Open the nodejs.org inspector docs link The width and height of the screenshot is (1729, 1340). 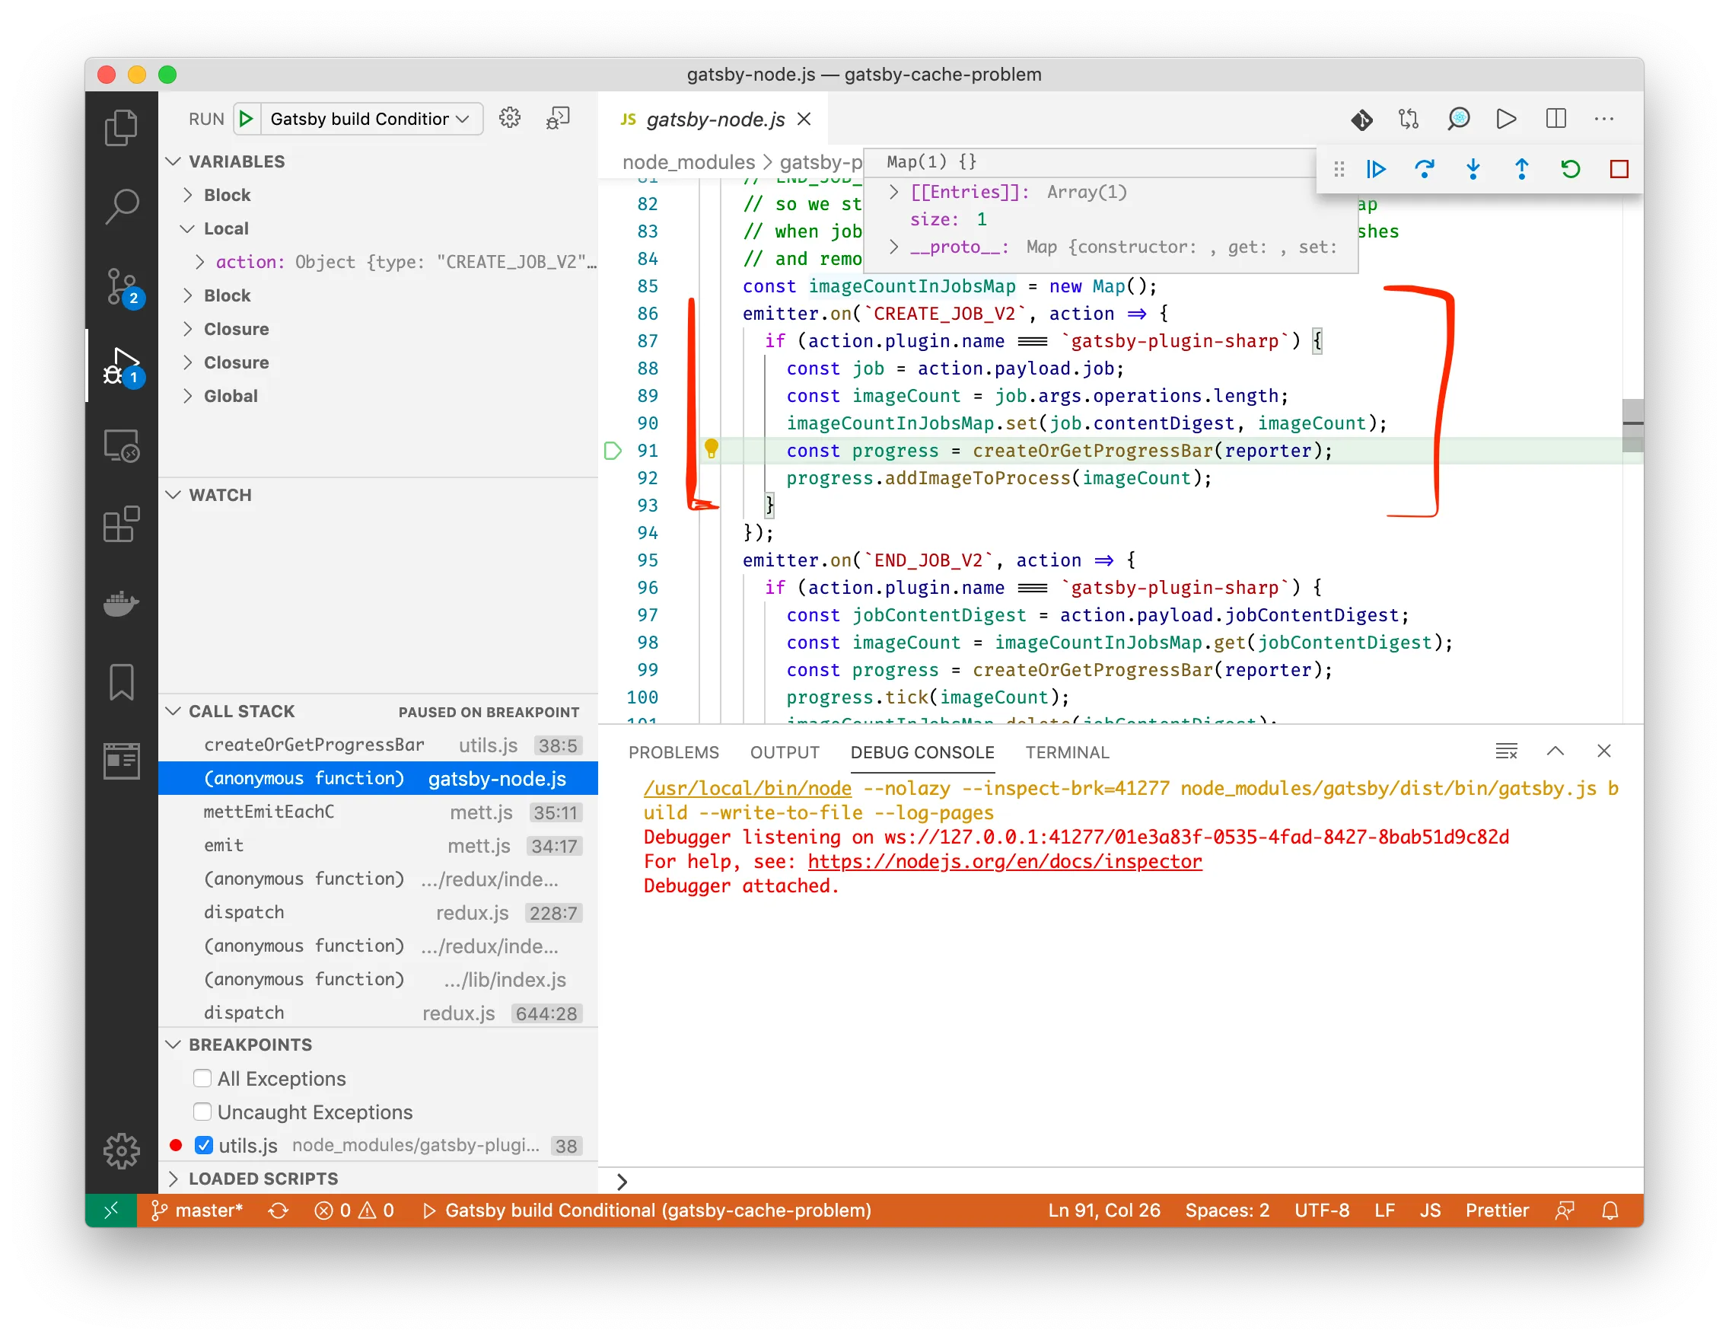point(1004,861)
